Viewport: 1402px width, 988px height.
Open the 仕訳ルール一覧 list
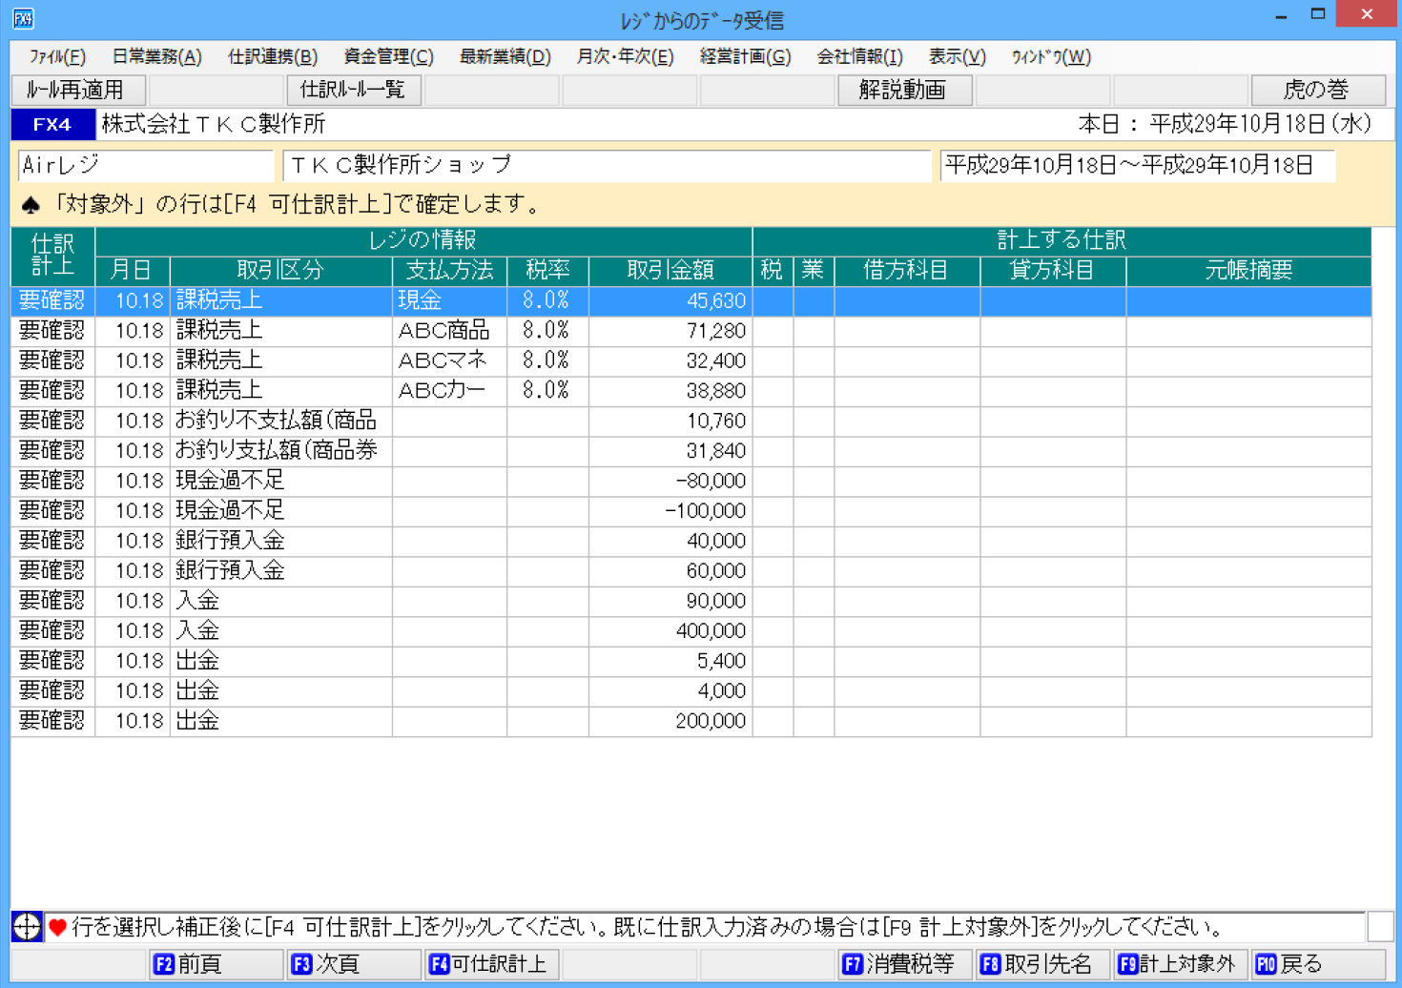tap(353, 90)
